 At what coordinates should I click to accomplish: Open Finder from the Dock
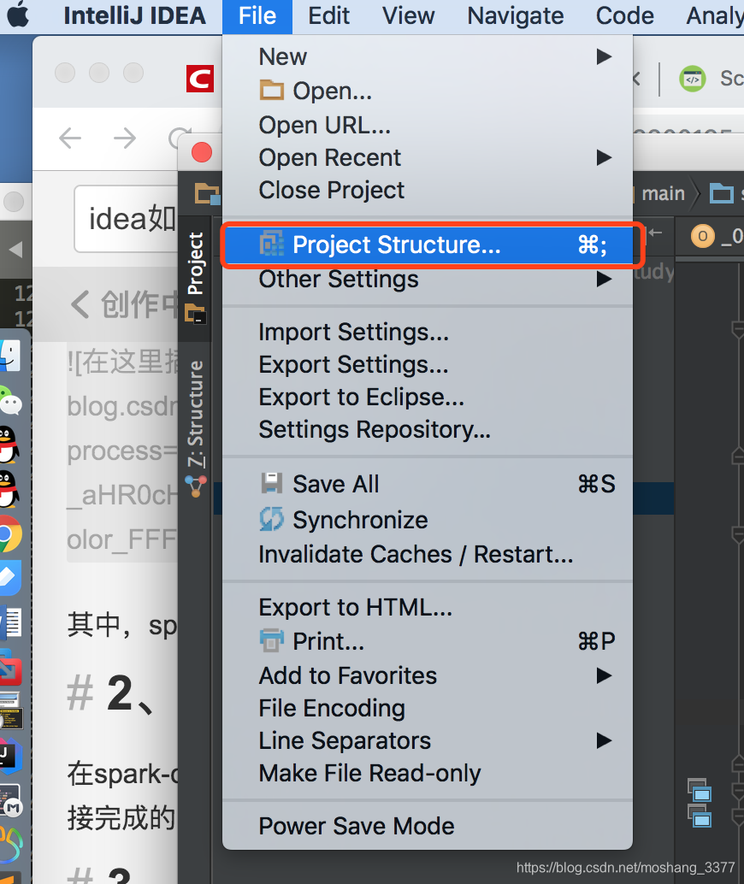tap(10, 356)
